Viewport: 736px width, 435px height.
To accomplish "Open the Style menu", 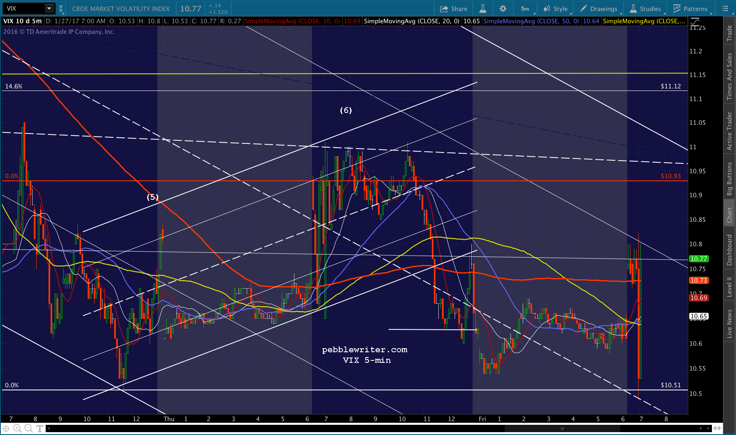I will pyautogui.click(x=555, y=9).
